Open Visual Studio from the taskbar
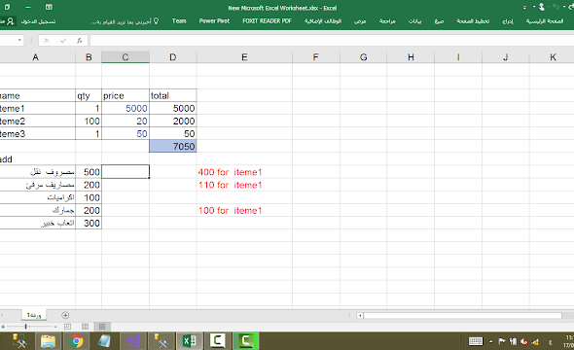The image size is (574, 350). (x=133, y=341)
